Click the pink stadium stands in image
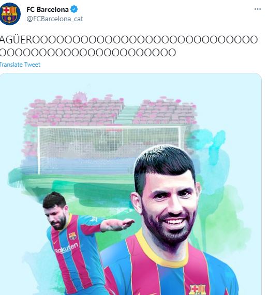Viewport: 267px width, 295px height. (110, 111)
